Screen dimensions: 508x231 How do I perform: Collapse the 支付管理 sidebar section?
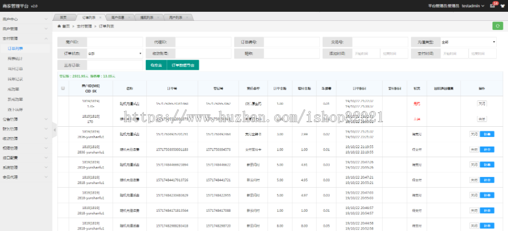pos(25,38)
